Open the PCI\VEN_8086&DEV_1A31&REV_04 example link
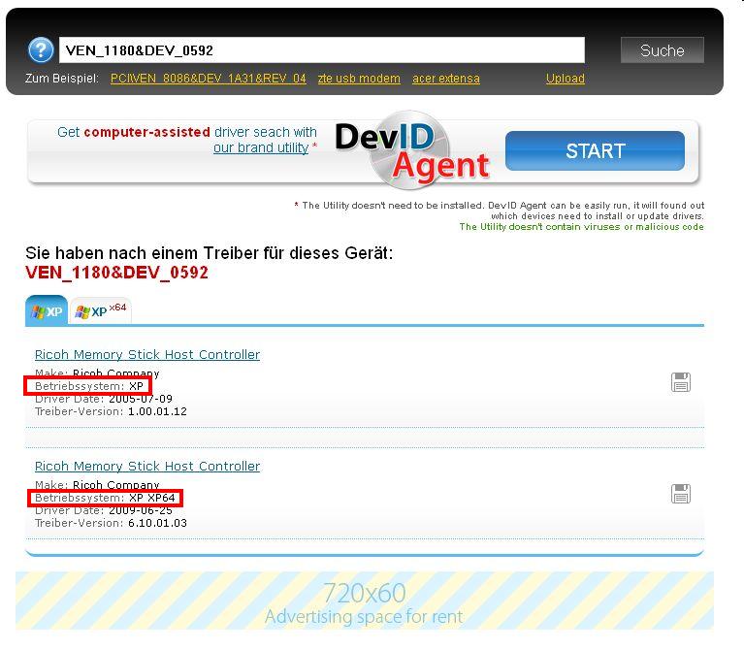744x649 pixels. click(208, 79)
